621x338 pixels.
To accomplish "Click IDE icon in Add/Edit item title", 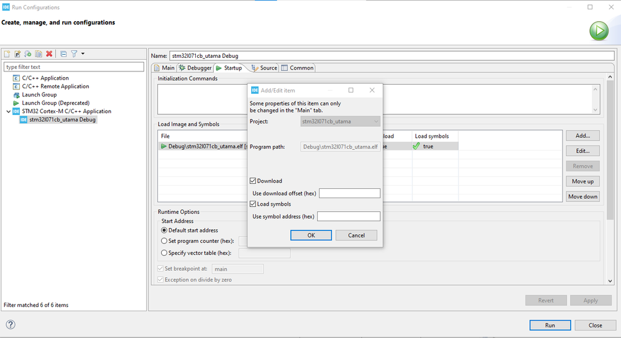I will (x=255, y=90).
